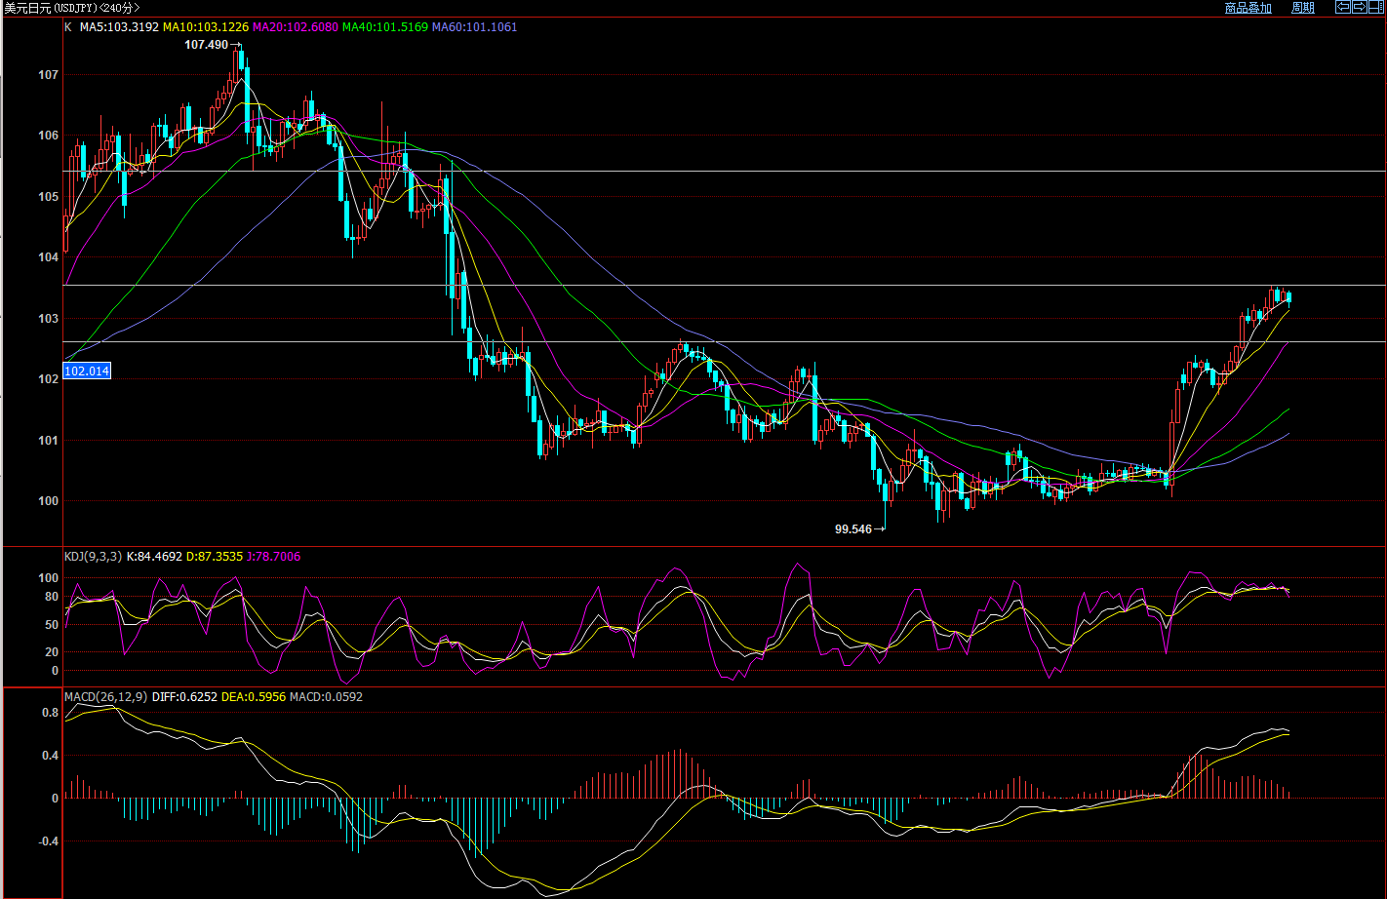Image resolution: width=1387 pixels, height=899 pixels.
Task: Select the magenta MA20 indicator label
Action: 295,27
